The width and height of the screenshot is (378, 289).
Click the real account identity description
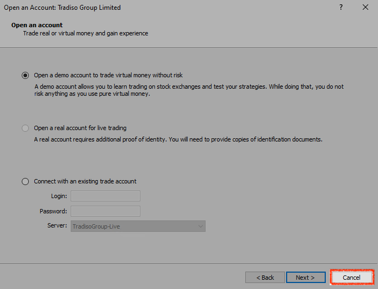tap(178, 139)
